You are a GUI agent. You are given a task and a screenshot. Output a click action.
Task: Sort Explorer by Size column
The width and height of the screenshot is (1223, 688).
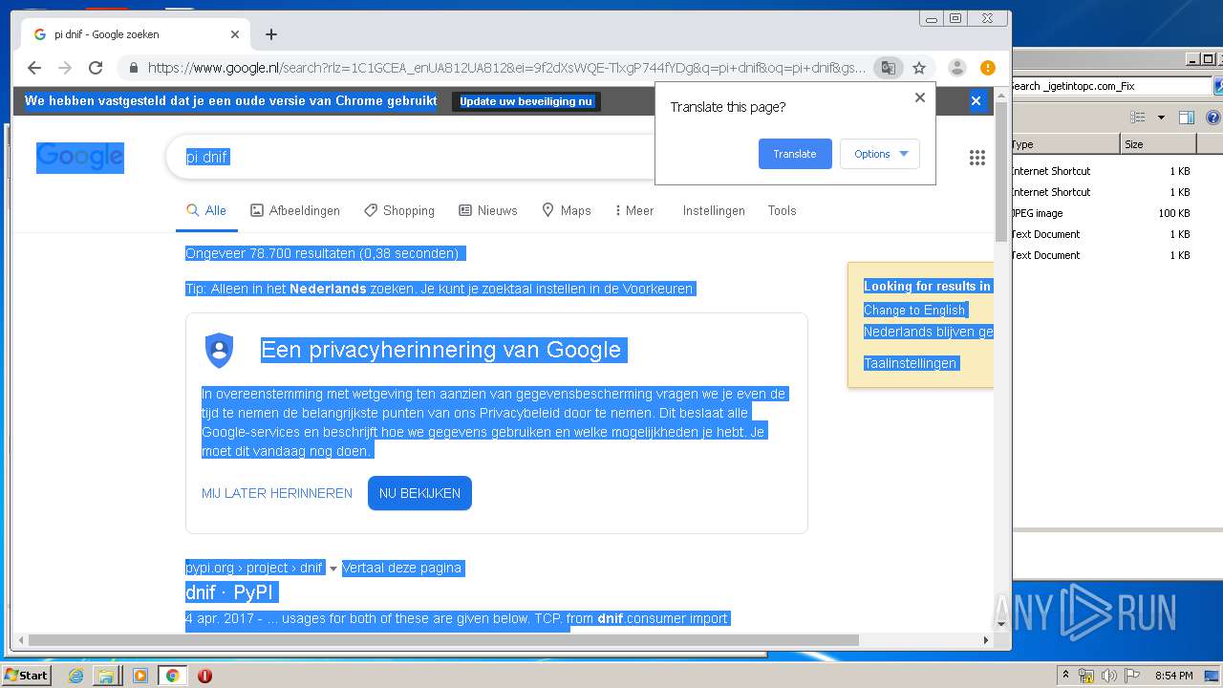1158,144
